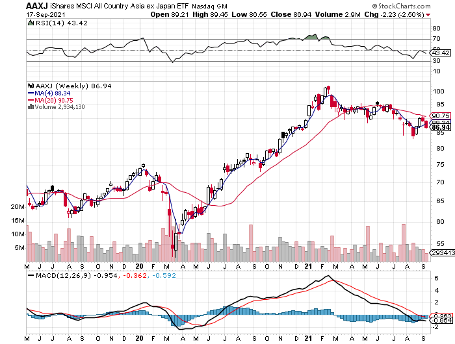Click the "AAXJ (Weekly) 86.94" legend text
This screenshot has height=344, width=455.
click(x=73, y=86)
